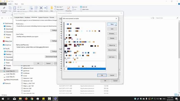Select the file ld.bfd.exe
Viewport: 180px width, 101px height.
(x=25, y=73)
